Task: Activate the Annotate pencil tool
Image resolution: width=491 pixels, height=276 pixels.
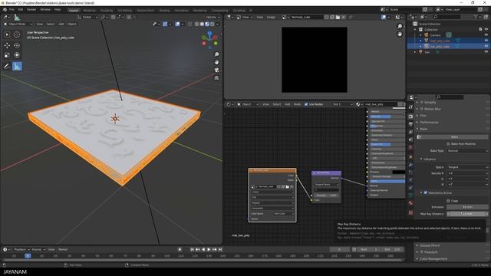Action: pyautogui.click(x=7, y=66)
